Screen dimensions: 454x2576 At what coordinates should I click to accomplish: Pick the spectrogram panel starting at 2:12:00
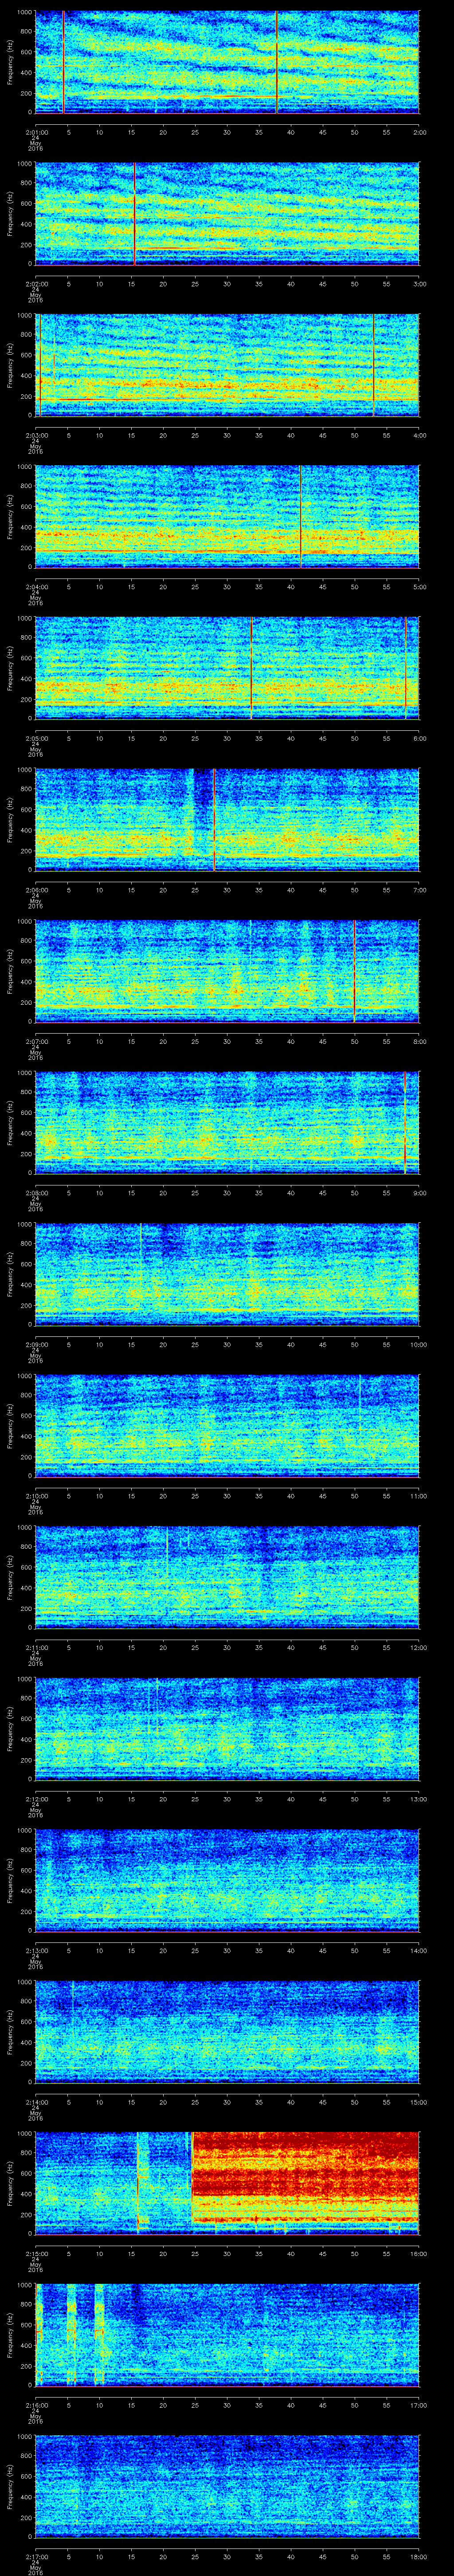[227, 1729]
